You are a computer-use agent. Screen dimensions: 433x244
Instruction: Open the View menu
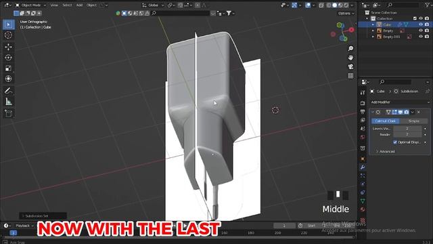(x=54, y=5)
